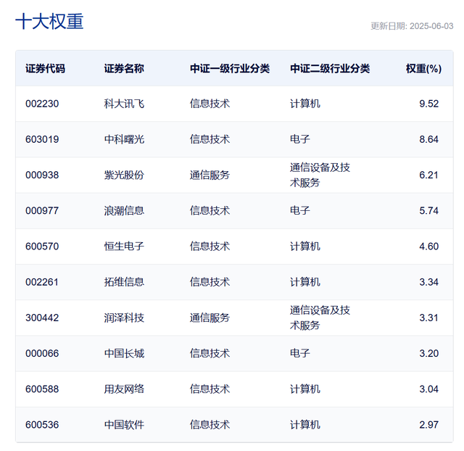464x451 pixels.
Task: Select stock name 润泽科技
Action: click(124, 318)
